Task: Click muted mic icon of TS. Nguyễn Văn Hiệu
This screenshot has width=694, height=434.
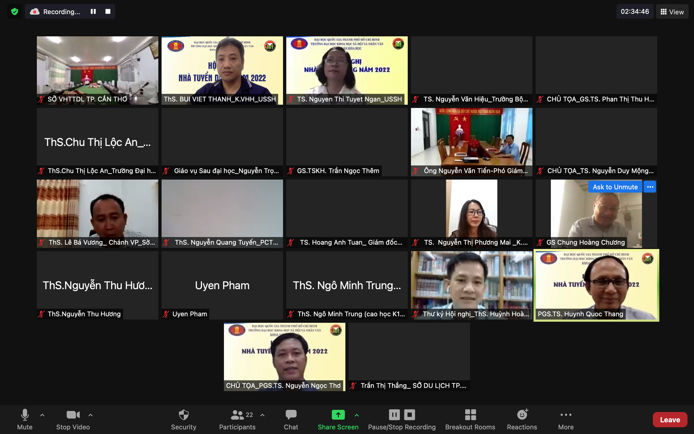Action: point(415,99)
